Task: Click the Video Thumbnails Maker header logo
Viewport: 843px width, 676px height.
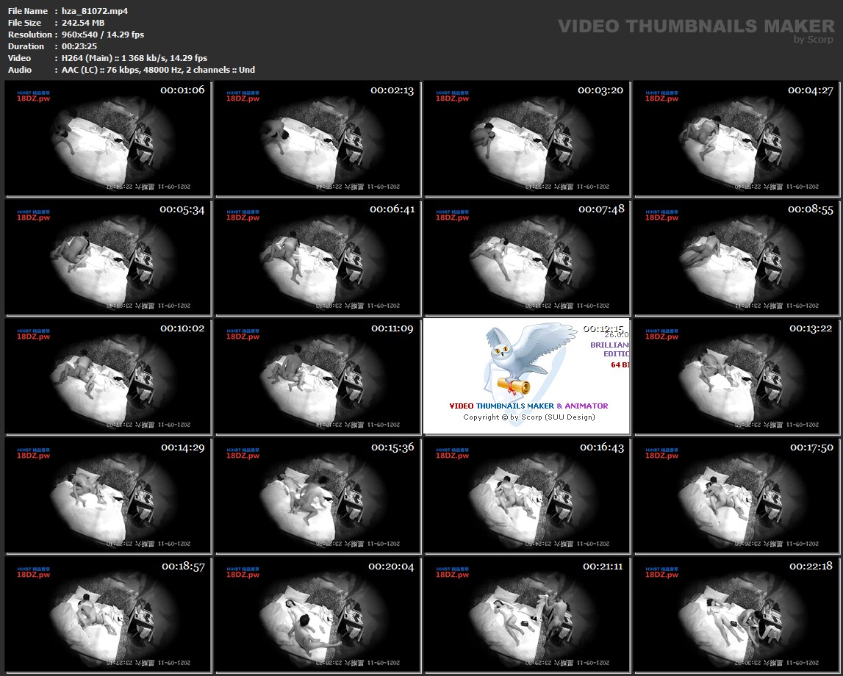Action: (696, 26)
